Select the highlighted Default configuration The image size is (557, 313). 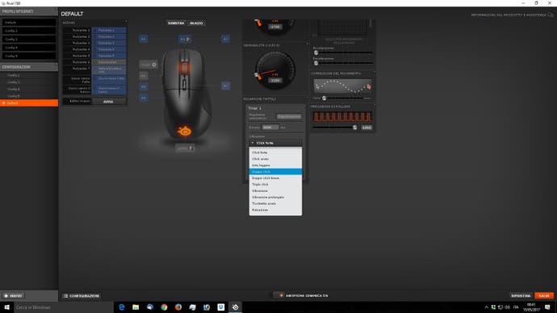click(29, 103)
